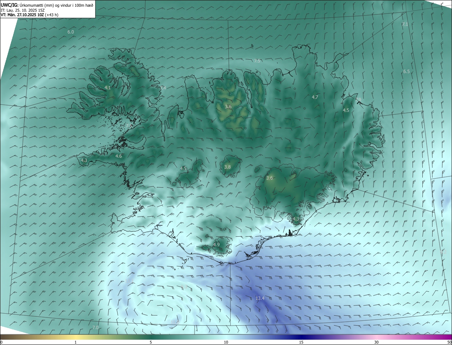Select the 7.0 value label
Image resolution: width=452 pixels, height=345 pixels.
pos(95,328)
